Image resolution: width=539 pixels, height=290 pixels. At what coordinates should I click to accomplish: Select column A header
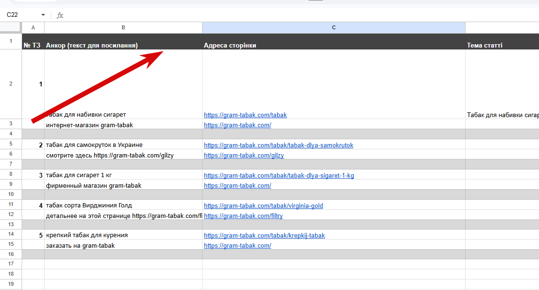(x=33, y=27)
